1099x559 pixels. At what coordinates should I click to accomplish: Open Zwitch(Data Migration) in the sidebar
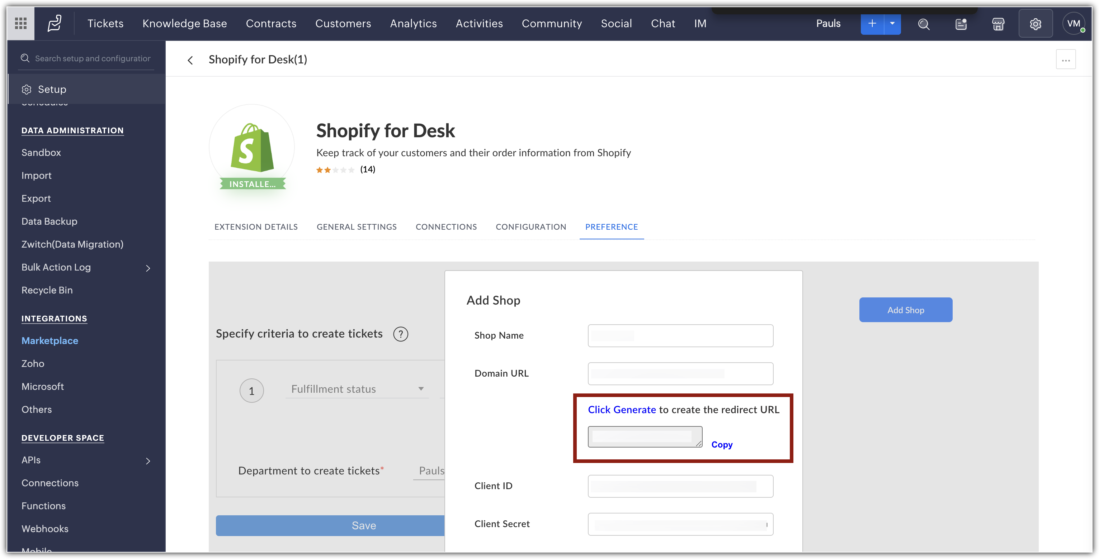[72, 244]
